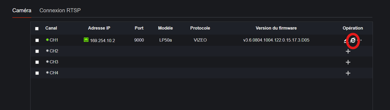
Task: Select the Caméra tab
Action: point(22,10)
